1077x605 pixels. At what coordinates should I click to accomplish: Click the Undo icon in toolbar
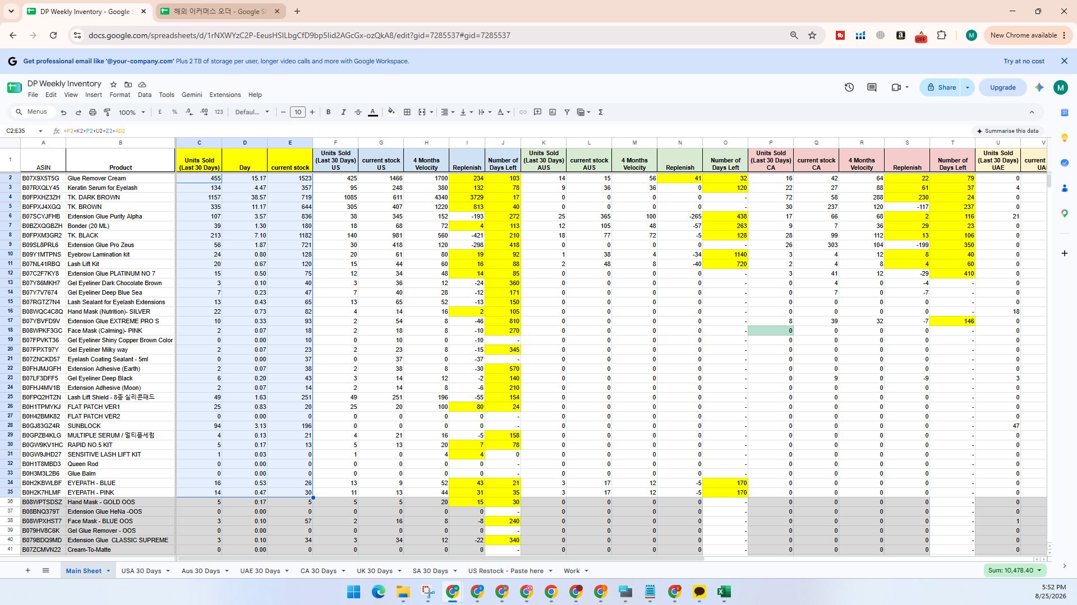pyautogui.click(x=63, y=112)
